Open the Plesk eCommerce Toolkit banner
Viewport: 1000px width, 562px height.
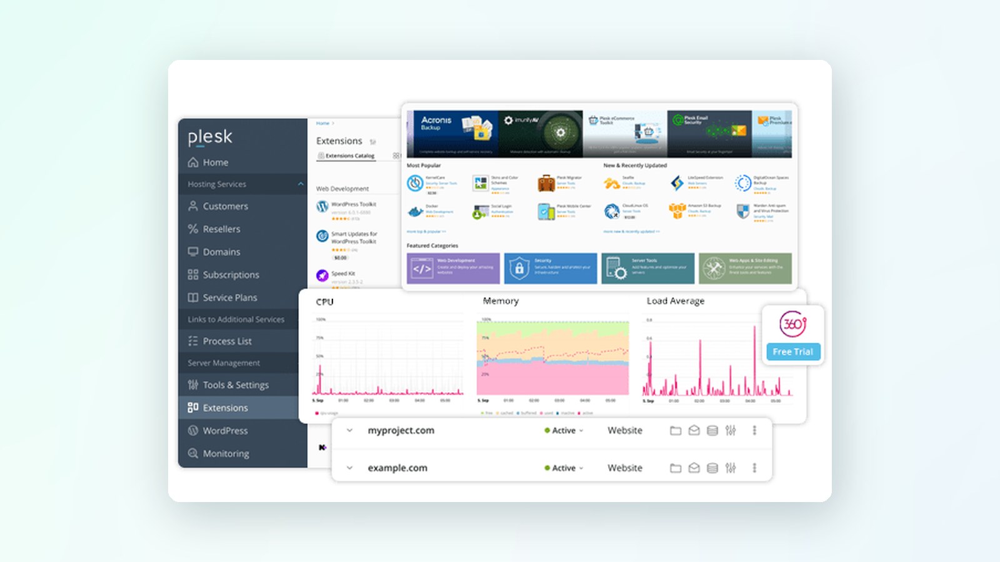(625, 134)
